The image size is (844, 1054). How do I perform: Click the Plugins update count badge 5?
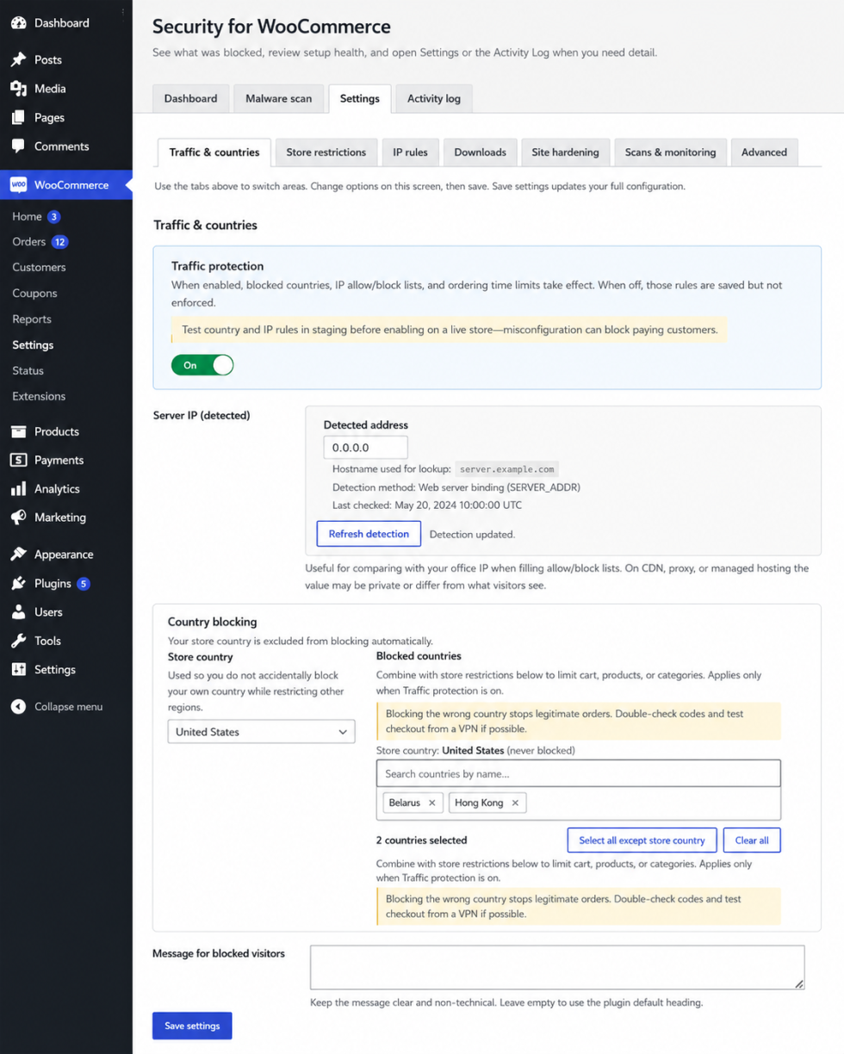[x=84, y=584]
